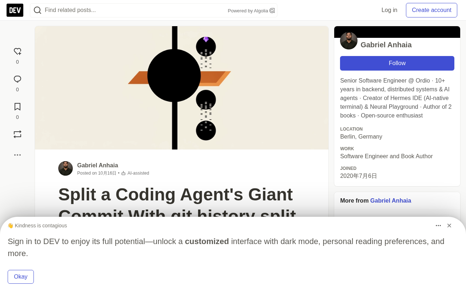Click author avatar beside post date

66,168
